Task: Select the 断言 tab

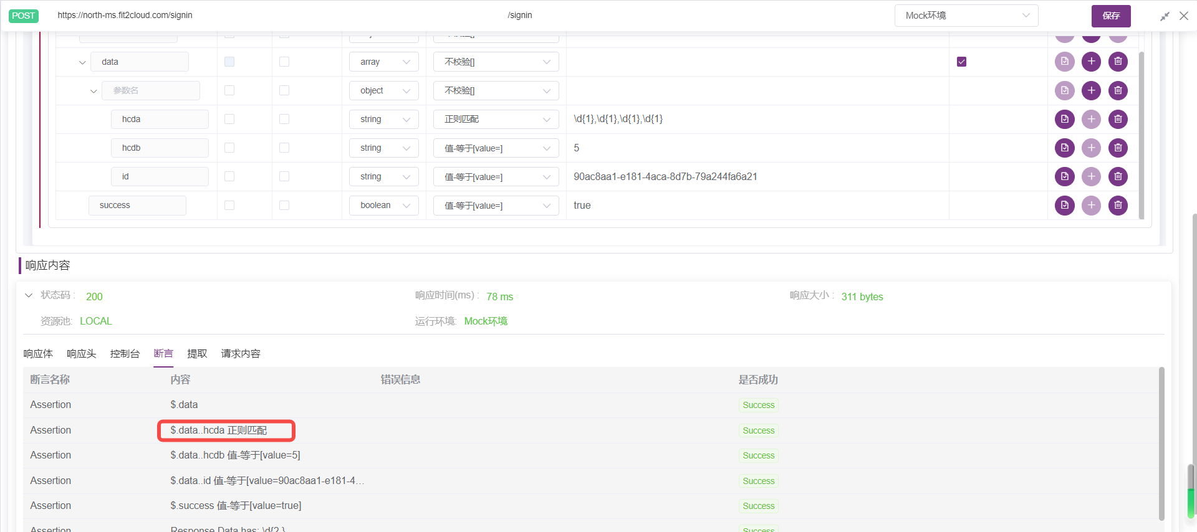Action: click(x=163, y=353)
